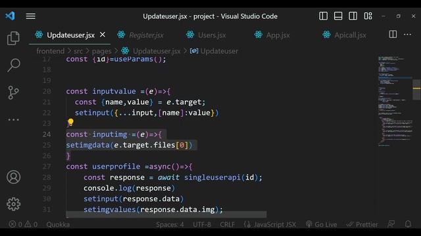The width and height of the screenshot is (421, 236).
Task: Click 'useParams' on line 17
Action: (x=134, y=59)
